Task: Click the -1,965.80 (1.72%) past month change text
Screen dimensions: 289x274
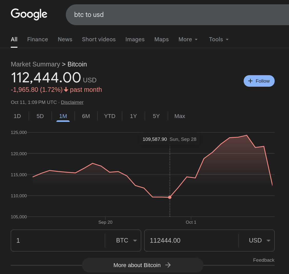Action: click(x=56, y=90)
